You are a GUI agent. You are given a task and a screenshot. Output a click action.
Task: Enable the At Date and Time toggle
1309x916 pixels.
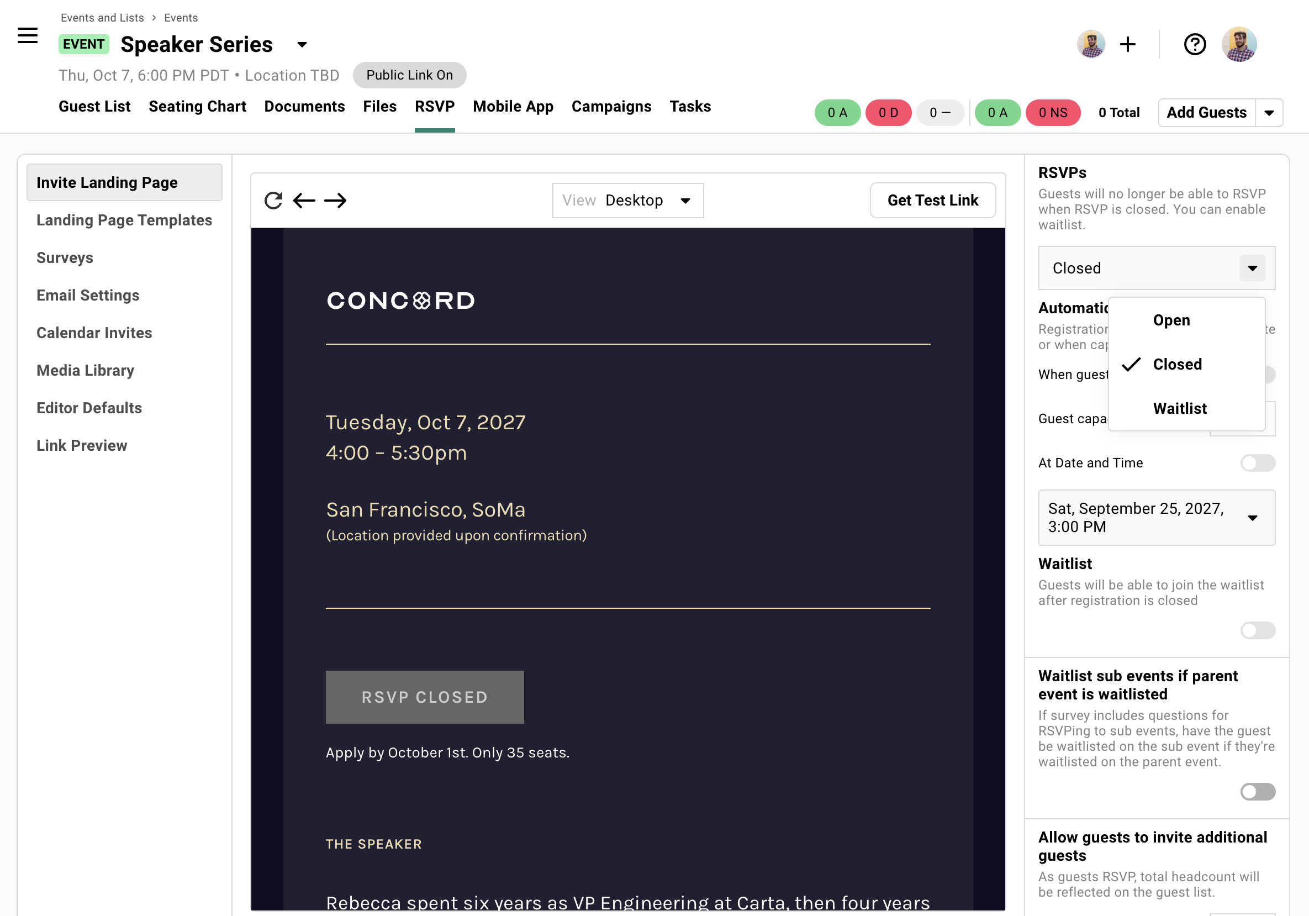pos(1258,462)
